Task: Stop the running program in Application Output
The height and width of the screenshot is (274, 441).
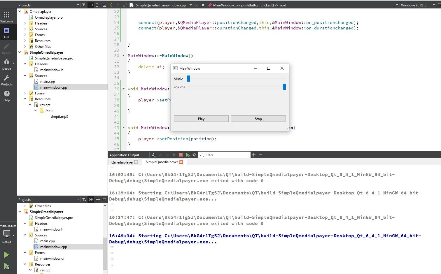Action: tap(181, 155)
